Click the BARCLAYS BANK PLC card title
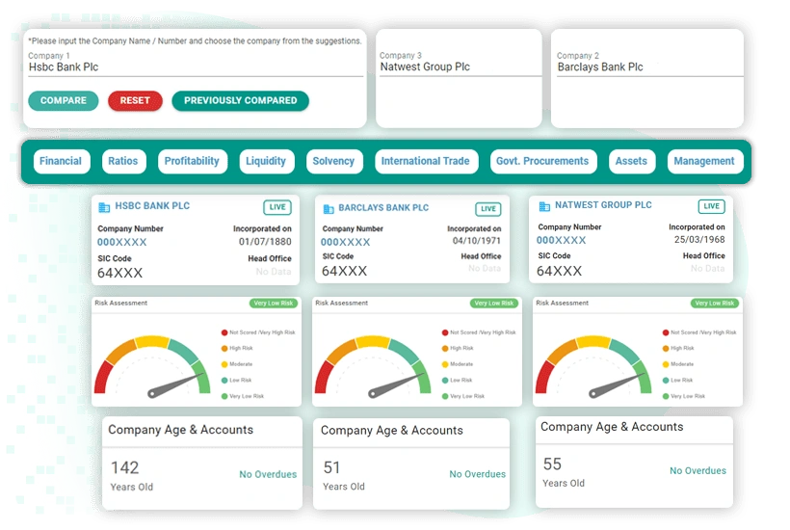This screenshot has width=790, height=530. 383,207
